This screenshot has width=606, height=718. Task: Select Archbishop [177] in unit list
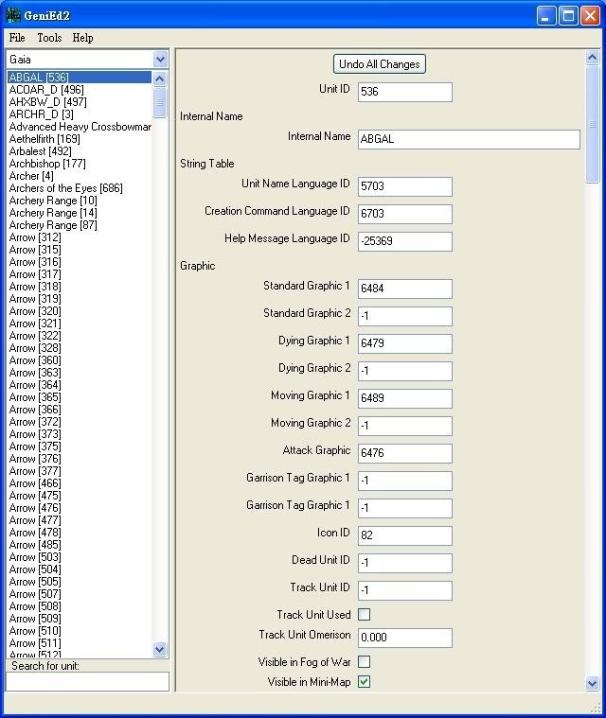(80, 164)
